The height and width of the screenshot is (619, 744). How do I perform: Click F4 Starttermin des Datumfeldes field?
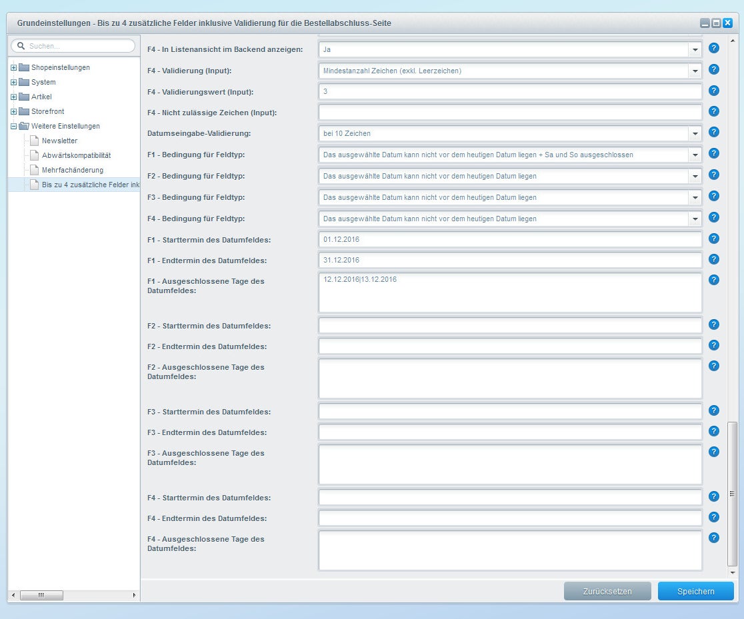point(510,498)
